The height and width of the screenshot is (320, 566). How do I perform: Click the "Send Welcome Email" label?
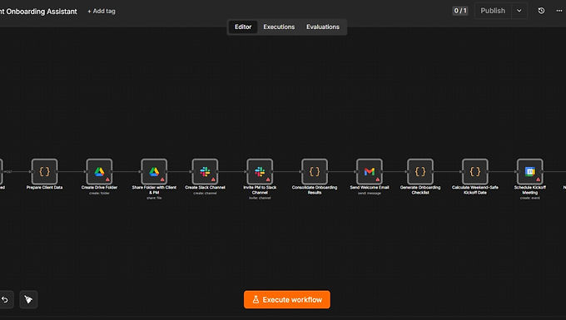coord(370,187)
